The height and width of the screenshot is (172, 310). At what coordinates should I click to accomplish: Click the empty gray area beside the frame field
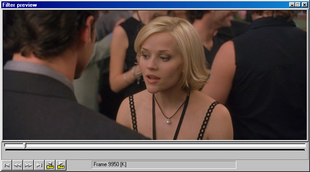click(x=272, y=165)
